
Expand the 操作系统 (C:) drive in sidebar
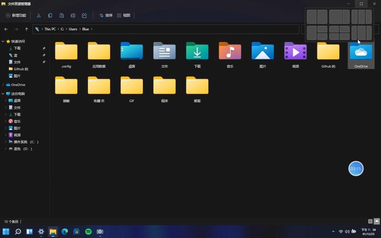click(x=6, y=142)
